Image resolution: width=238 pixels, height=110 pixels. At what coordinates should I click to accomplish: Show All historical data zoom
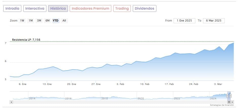click(64, 20)
